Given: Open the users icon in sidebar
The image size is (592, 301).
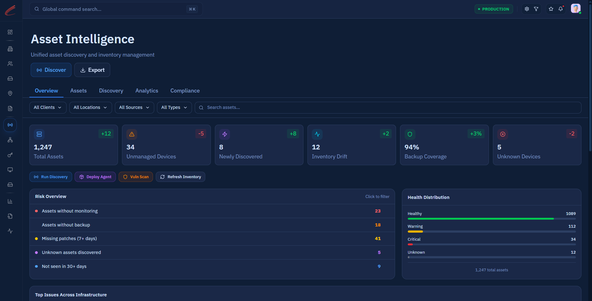Looking at the screenshot, I should (x=10, y=64).
